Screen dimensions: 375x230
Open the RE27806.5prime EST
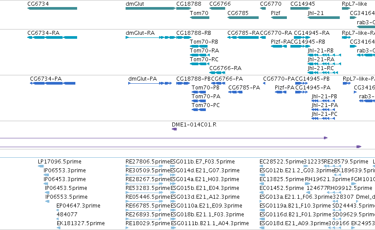point(144,166)
